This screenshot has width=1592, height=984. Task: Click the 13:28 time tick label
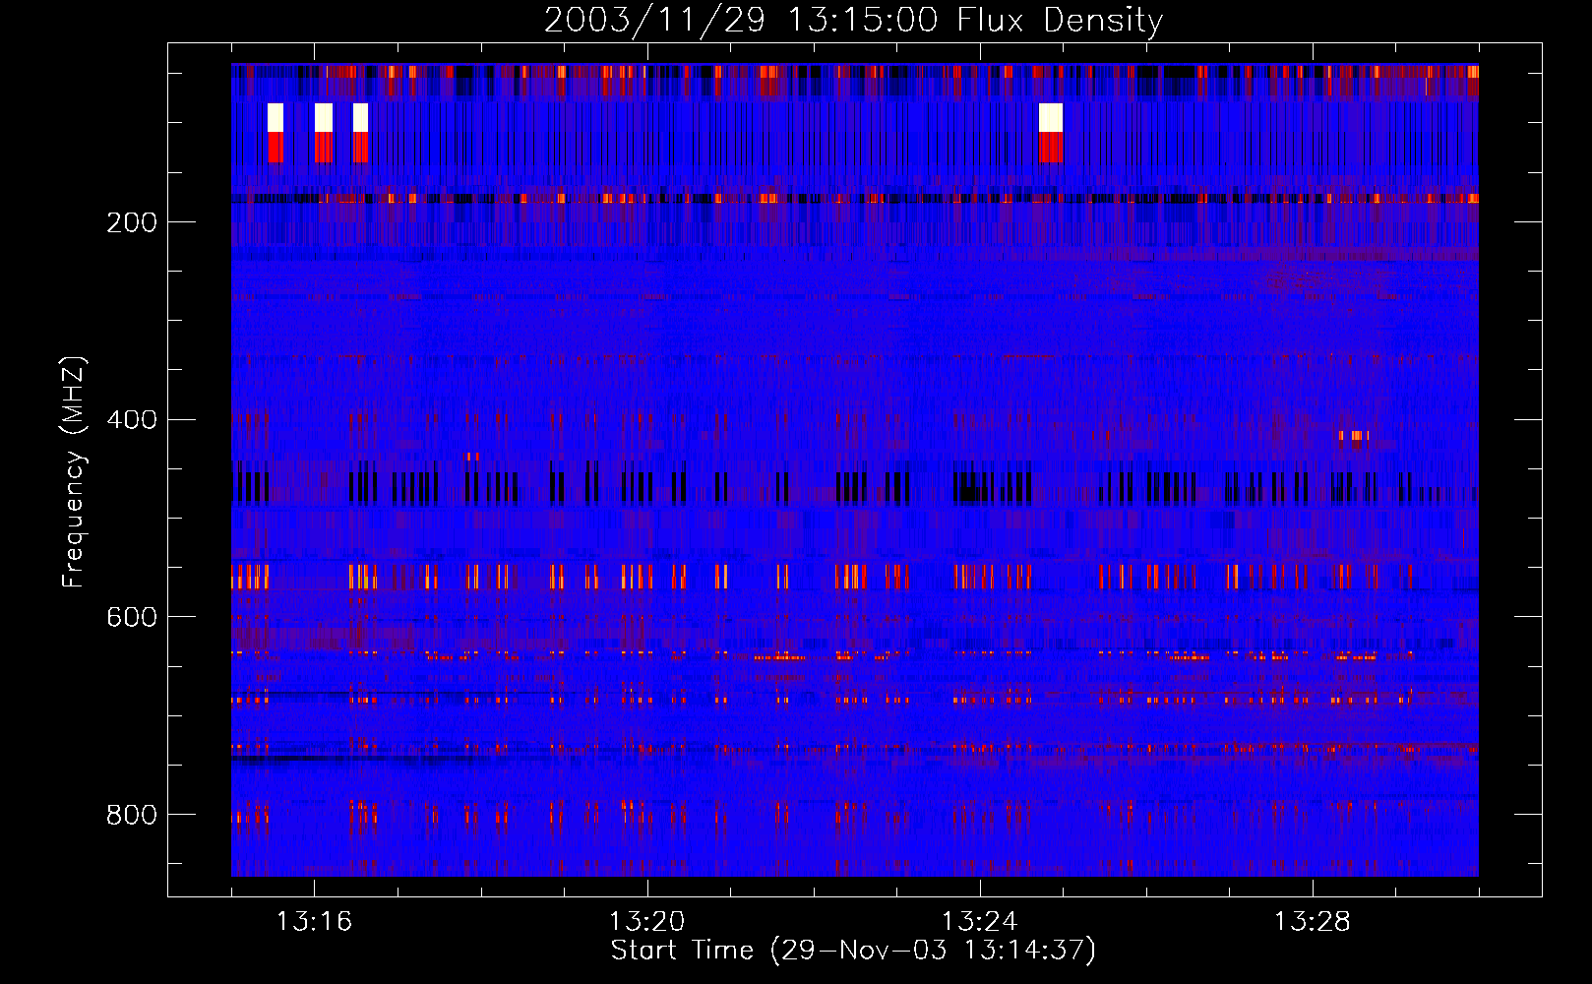[x=1312, y=922]
